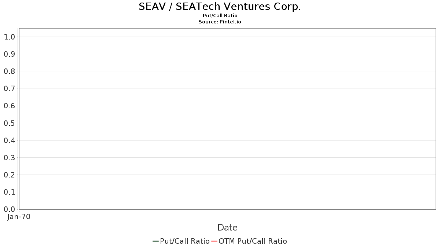
Task: Click the 0.0 y-axis tick label
Action: (9, 209)
